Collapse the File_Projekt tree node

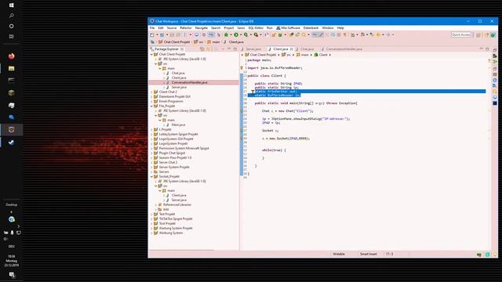pyautogui.click(x=151, y=106)
